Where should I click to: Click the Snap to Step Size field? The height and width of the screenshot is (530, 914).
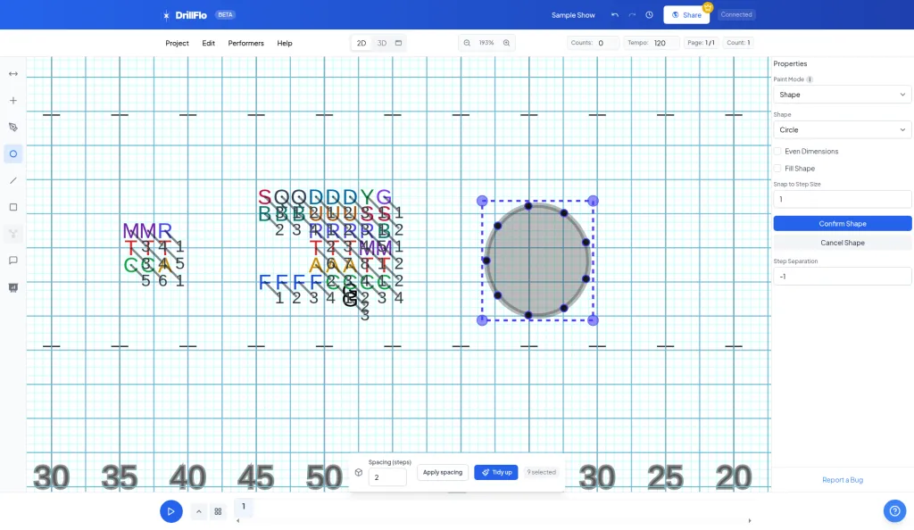[x=843, y=199]
